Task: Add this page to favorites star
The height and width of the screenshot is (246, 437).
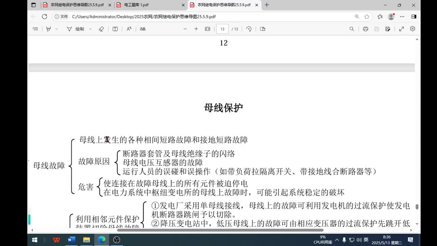Action: click(x=367, y=16)
